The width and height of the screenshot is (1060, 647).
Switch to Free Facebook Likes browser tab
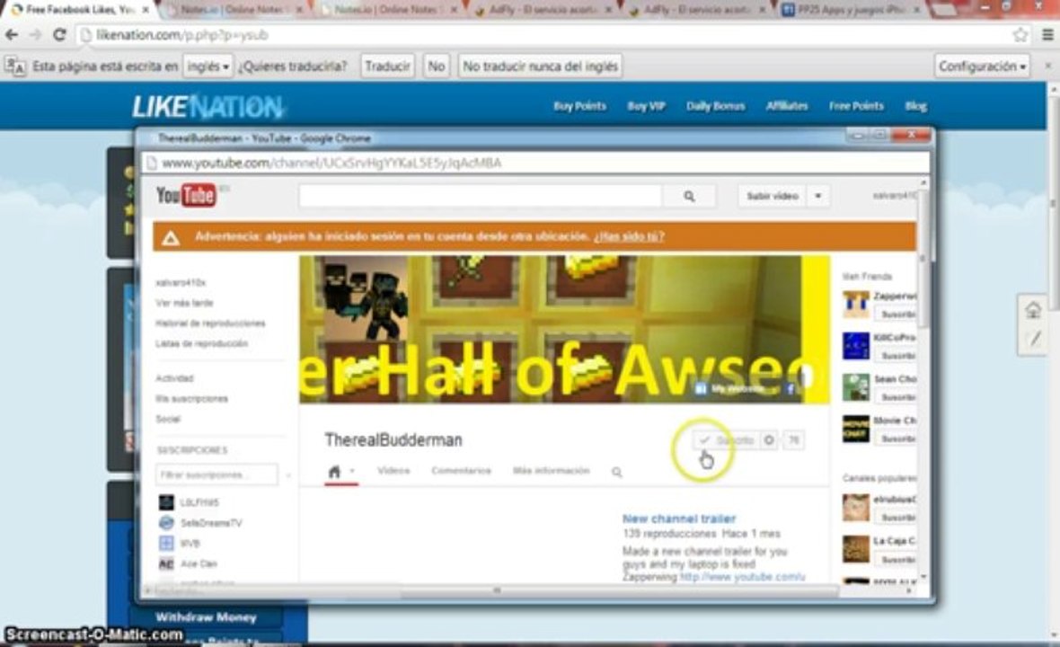80,10
